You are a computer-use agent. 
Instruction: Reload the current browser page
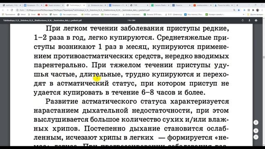pyautogui.click(x=12, y=10)
